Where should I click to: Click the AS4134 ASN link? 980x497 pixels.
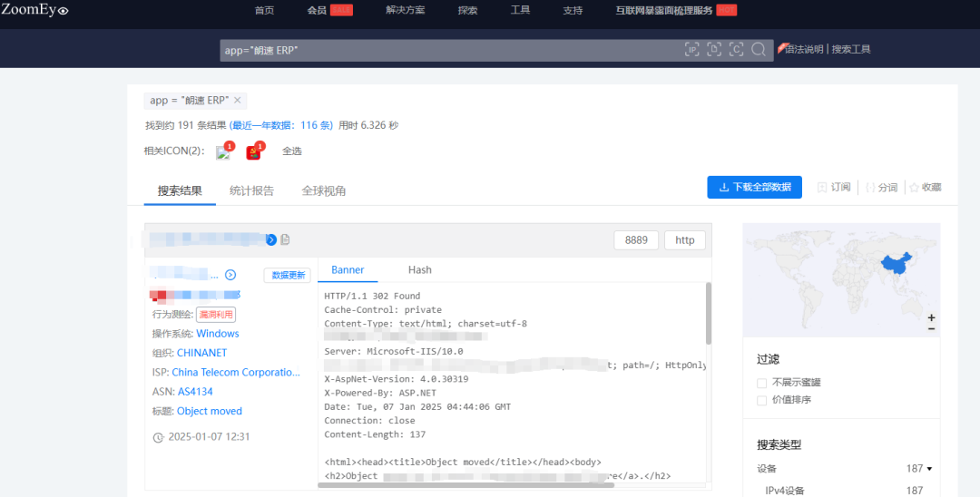pyautogui.click(x=195, y=392)
